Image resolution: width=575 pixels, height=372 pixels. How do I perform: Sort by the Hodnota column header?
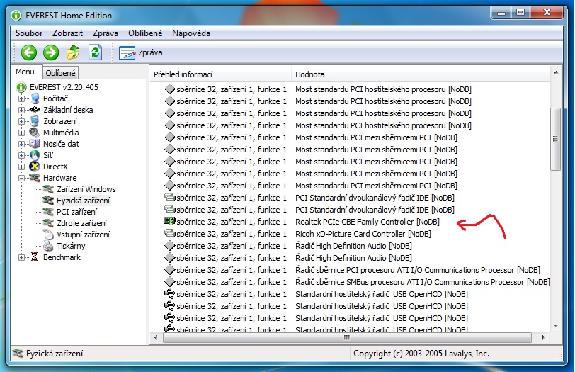click(420, 74)
